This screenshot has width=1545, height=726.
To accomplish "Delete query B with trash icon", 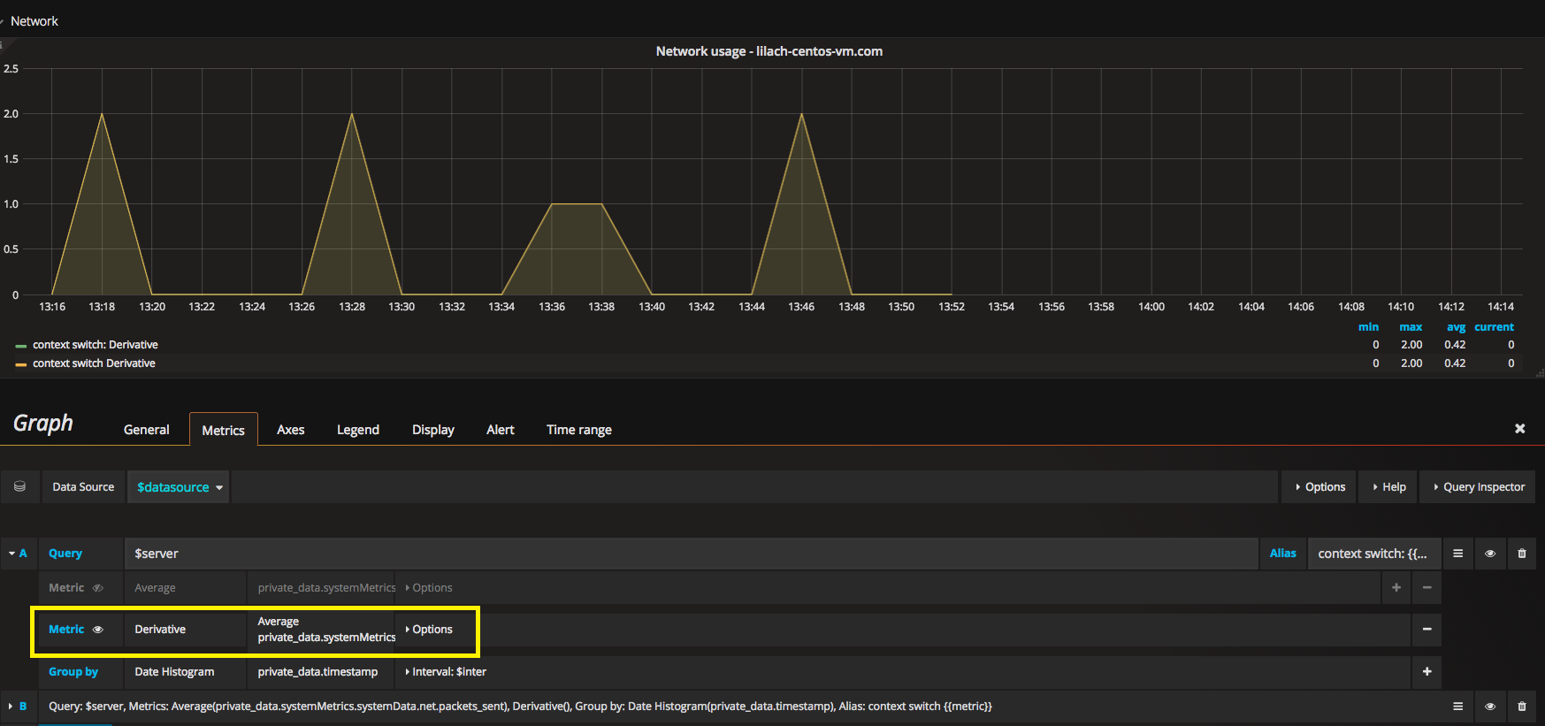I will pos(1522,707).
